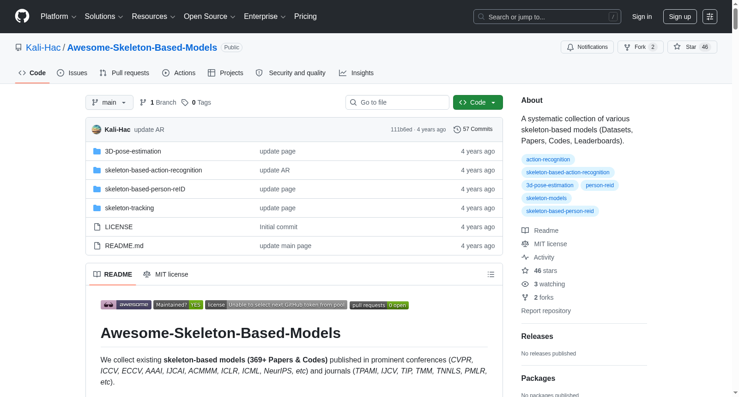This screenshot has width=739, height=397.
Task: Switch to the Security and quality tab
Action: tap(291, 73)
